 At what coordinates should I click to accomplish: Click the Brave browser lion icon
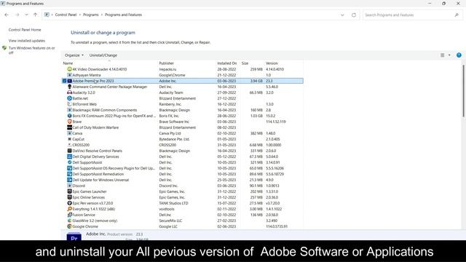pos(69,122)
